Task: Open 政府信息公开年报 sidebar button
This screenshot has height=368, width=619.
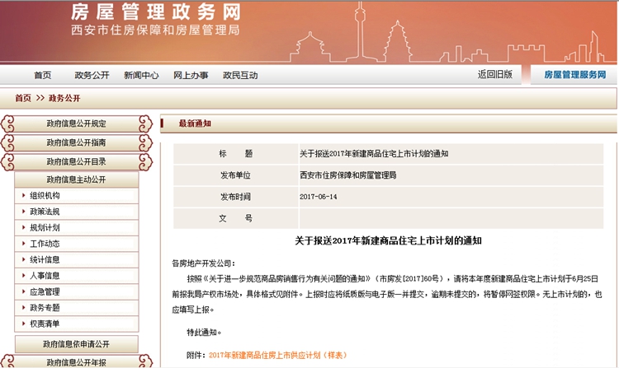Action: click(76, 361)
